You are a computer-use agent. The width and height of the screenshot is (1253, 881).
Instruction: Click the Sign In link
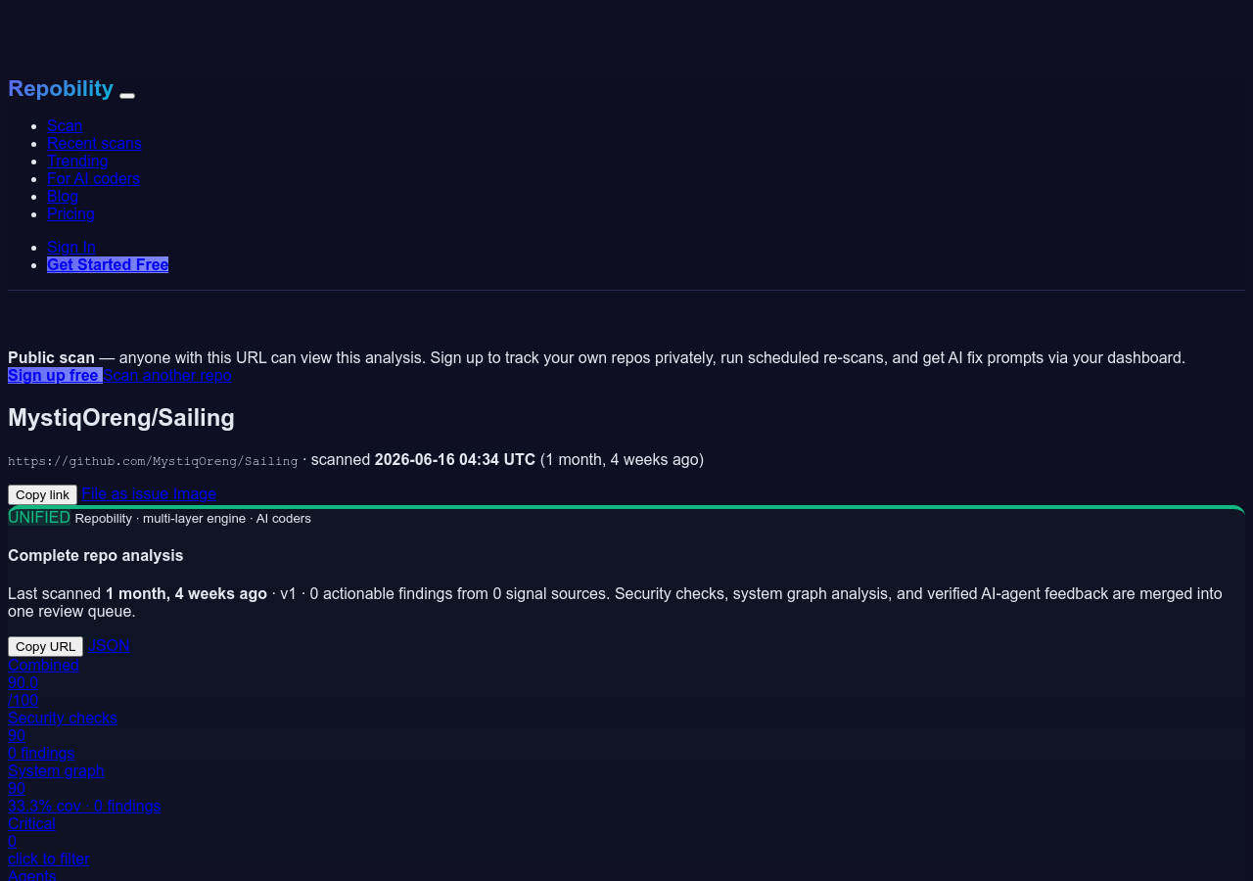point(71,247)
